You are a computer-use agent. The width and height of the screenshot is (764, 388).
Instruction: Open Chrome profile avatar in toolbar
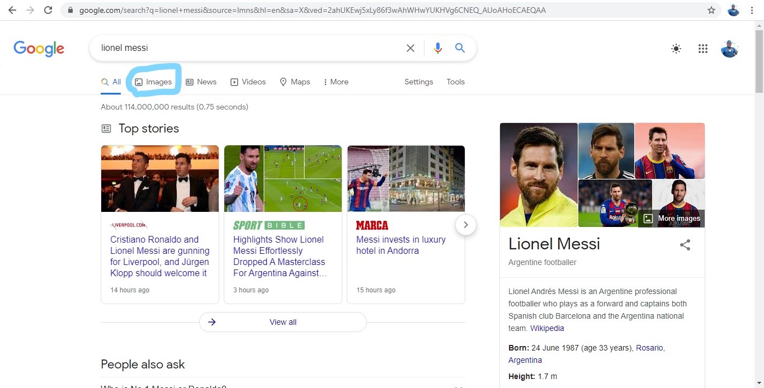pyautogui.click(x=733, y=10)
